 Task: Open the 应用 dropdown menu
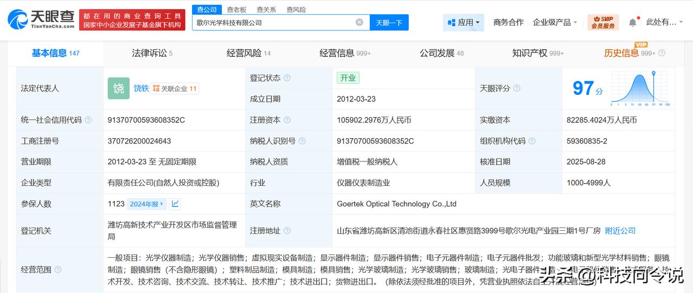pos(464,22)
